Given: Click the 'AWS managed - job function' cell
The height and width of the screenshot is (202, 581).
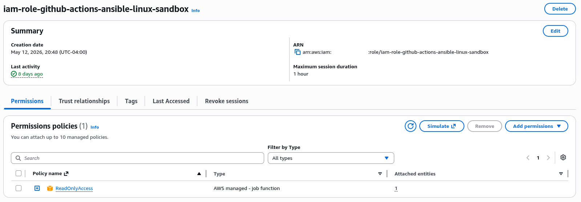Looking at the screenshot, I should (247, 188).
